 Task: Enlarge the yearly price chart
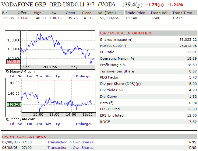83,76
